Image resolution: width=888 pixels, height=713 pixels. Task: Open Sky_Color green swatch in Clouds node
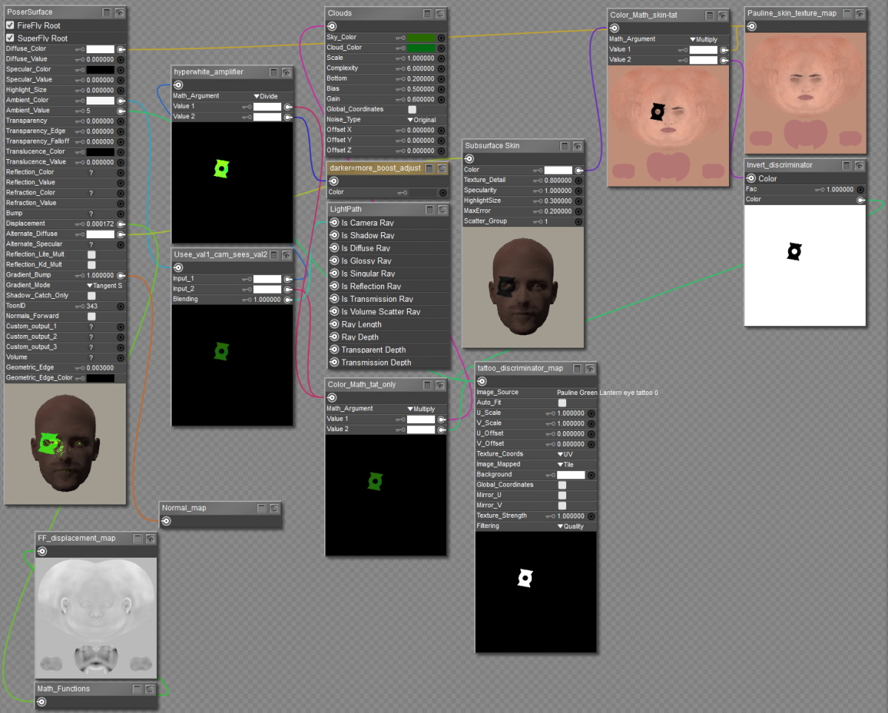point(420,38)
